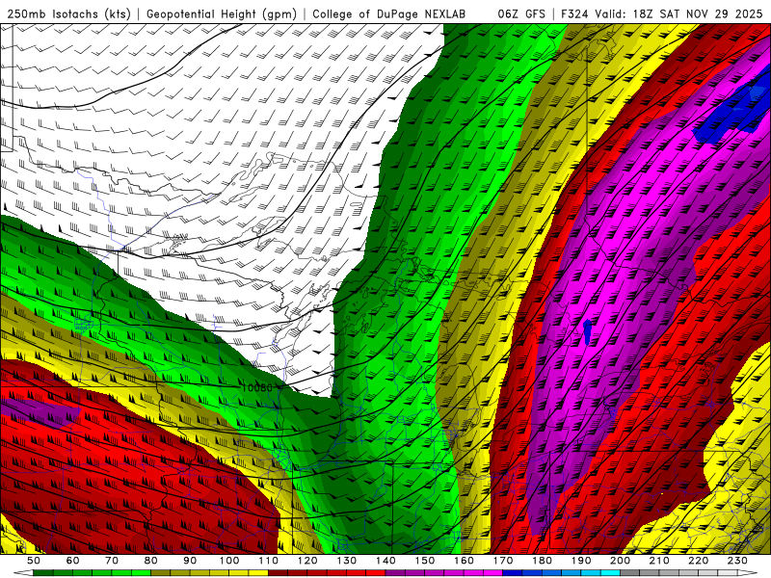The width and height of the screenshot is (771, 578).
Task: Click the '140' value on the color scale
Action: (385, 561)
